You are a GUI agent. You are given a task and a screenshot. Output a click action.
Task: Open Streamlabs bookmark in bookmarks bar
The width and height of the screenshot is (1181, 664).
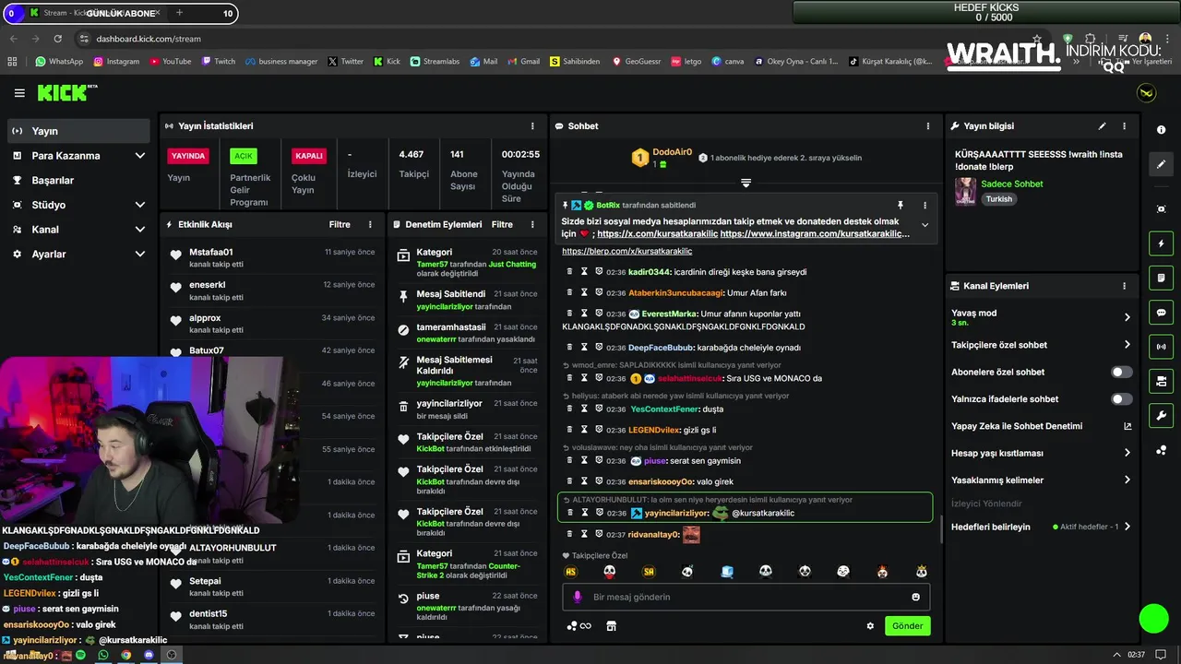pos(435,62)
